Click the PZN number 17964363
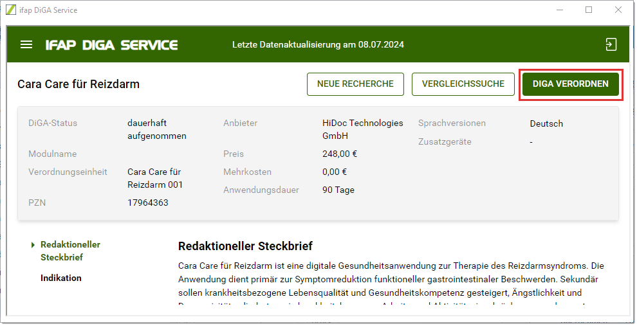The height and width of the screenshot is (326, 637). [148, 203]
